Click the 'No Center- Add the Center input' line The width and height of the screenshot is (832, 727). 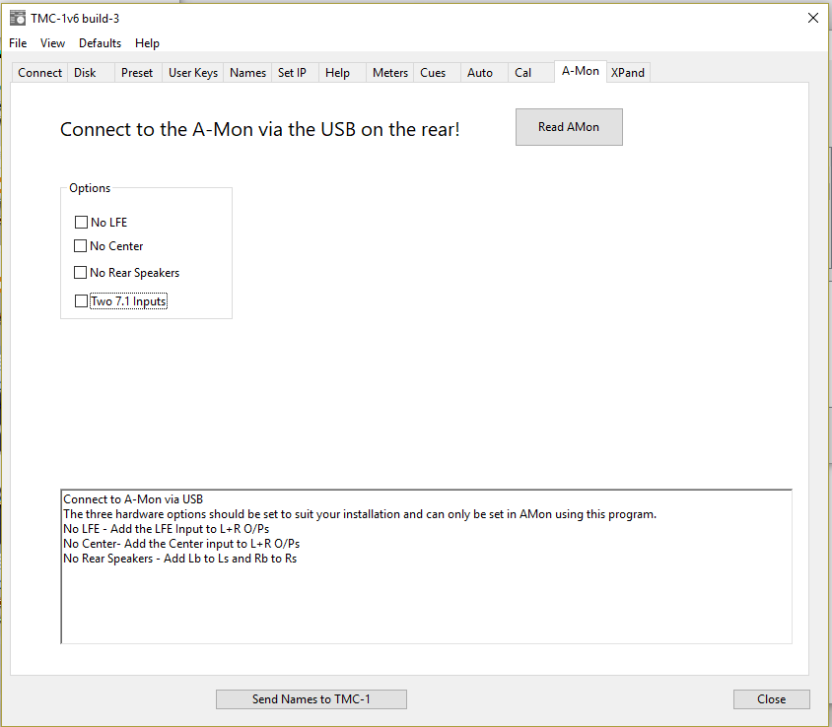[181, 544]
